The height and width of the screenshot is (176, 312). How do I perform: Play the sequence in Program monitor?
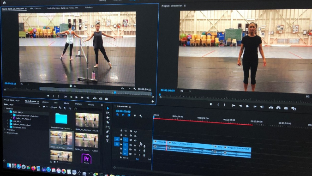click(247, 106)
